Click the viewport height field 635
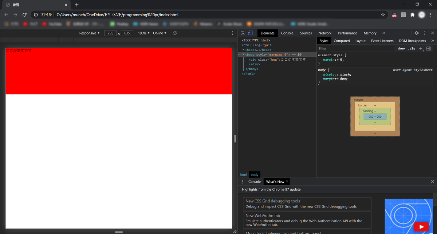Screen dimensions: 437x234 [x=127, y=33]
